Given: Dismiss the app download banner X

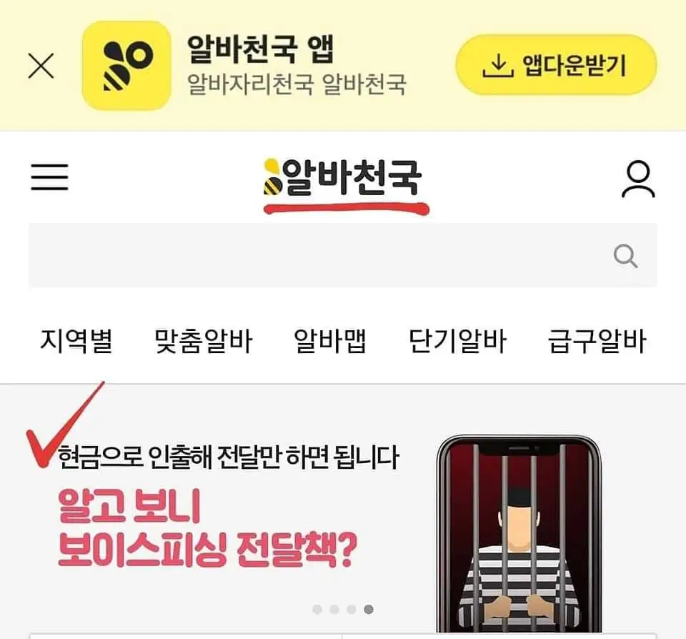Looking at the screenshot, I should pyautogui.click(x=41, y=66).
